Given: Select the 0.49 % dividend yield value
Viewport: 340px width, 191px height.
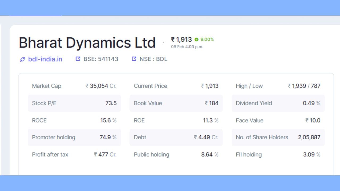Looking at the screenshot, I should (312, 103).
